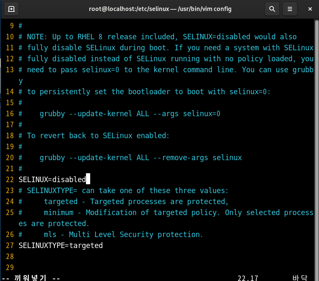
Task: Click 'grubby --update-kernel ALL --args selinux=0' text
Action: 130,114
